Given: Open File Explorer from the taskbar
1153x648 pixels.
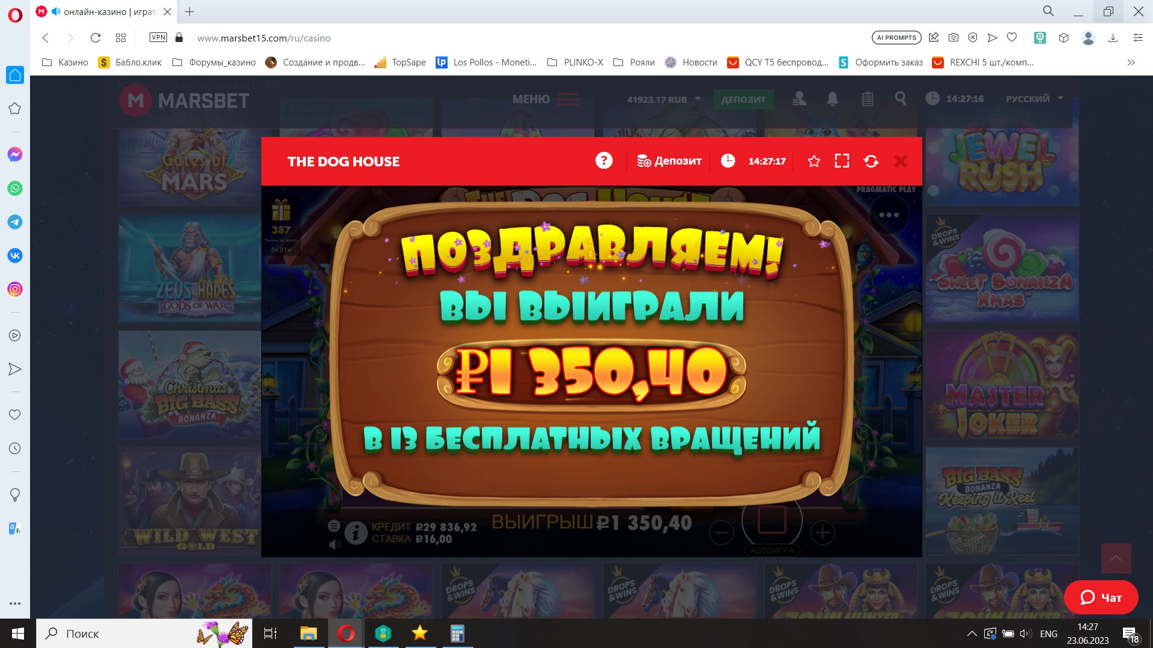Looking at the screenshot, I should click(308, 634).
